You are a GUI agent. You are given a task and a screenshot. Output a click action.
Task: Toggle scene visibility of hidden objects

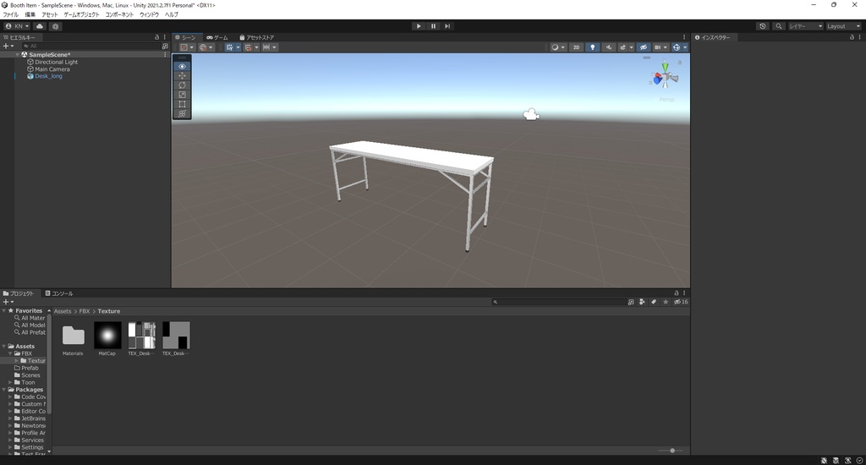tap(643, 47)
